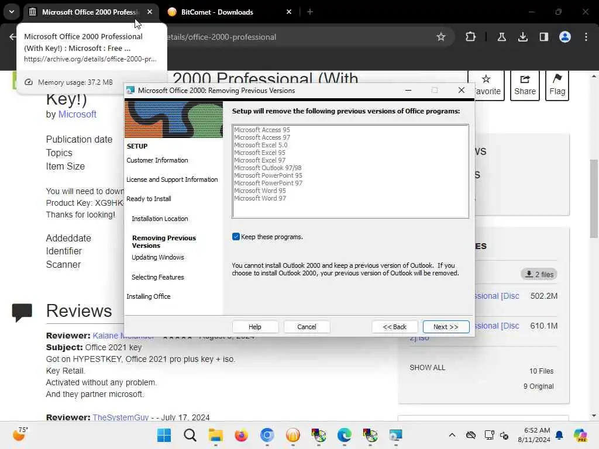Open the notification bell icon

pos(559,435)
